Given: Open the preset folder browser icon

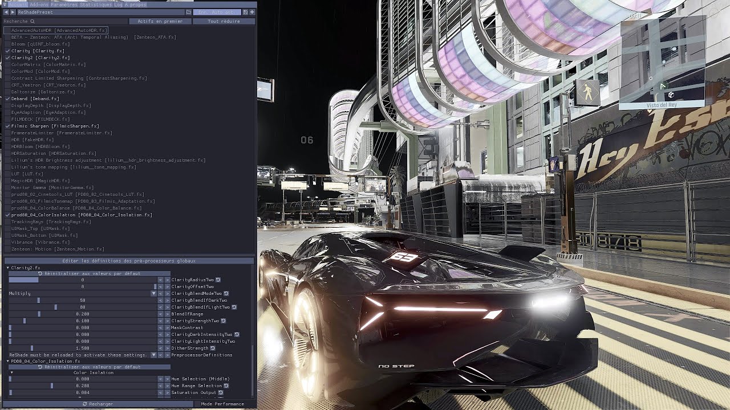Looking at the screenshot, I should click(188, 12).
